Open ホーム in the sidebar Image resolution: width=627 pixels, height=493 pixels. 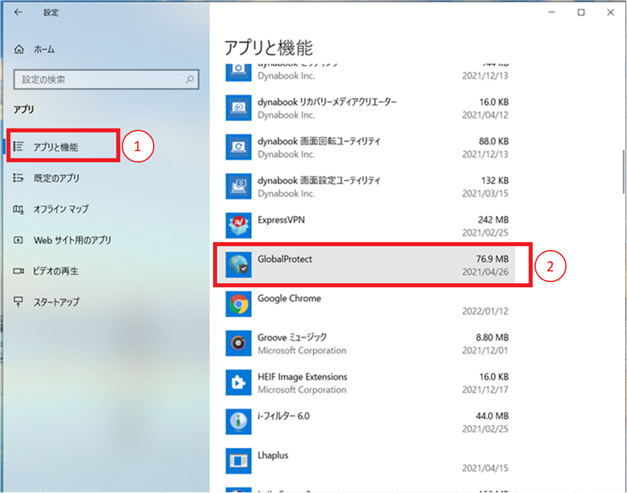(44, 50)
